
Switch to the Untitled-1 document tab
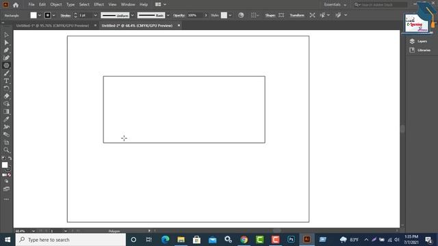pos(53,25)
